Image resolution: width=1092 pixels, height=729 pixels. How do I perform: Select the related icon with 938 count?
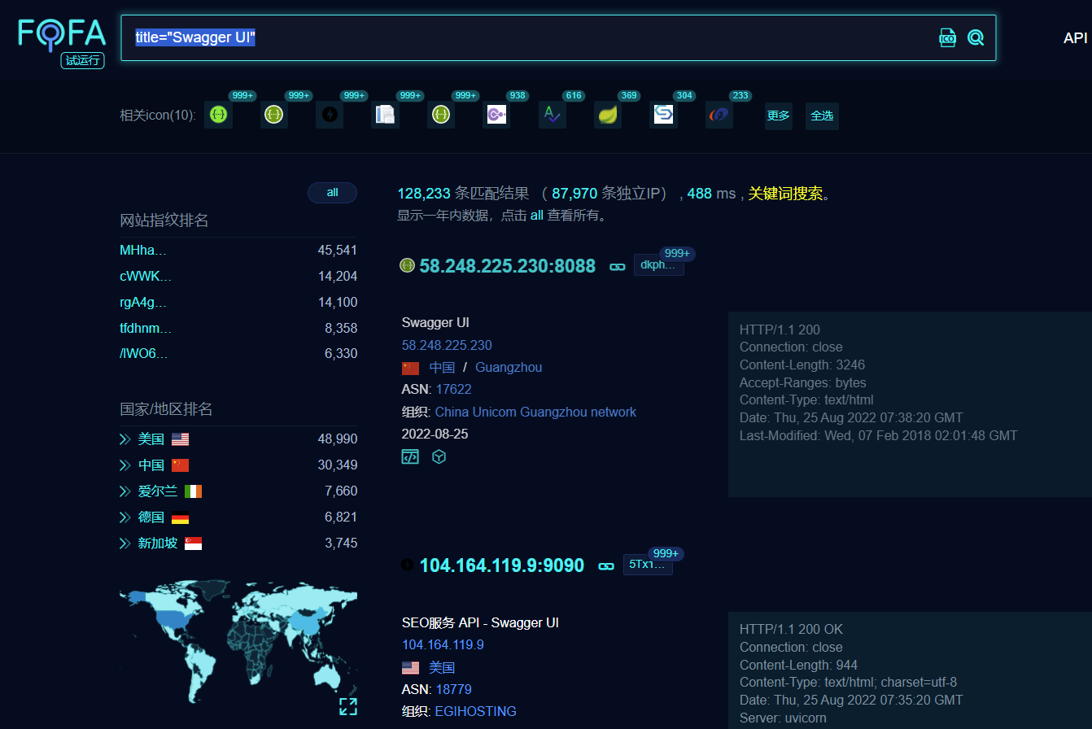click(x=496, y=116)
